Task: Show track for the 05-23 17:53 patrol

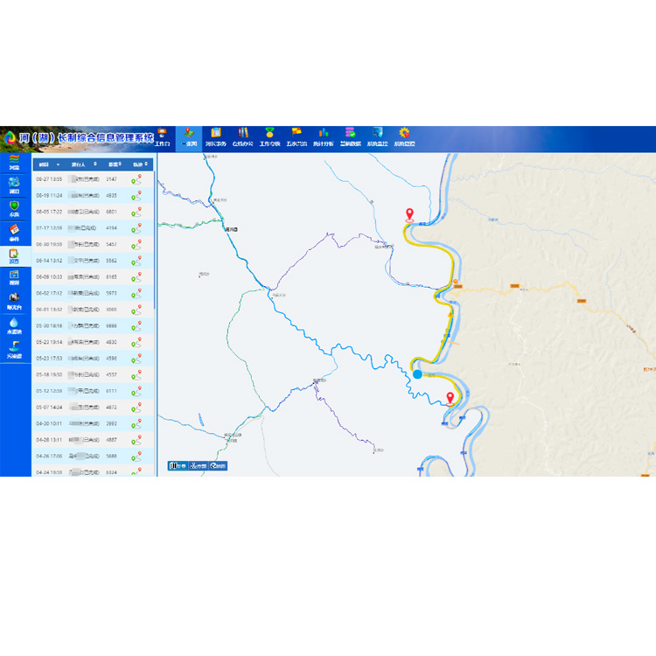Action: coord(136,359)
